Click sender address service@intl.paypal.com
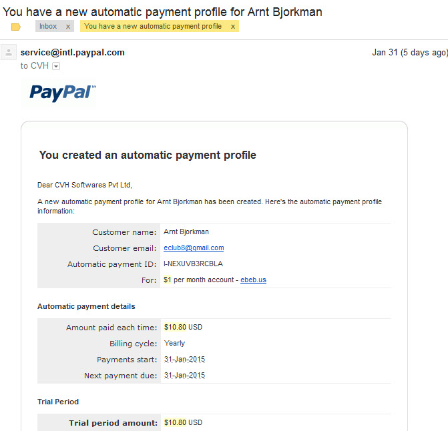The image size is (448, 431). pyautogui.click(x=73, y=53)
